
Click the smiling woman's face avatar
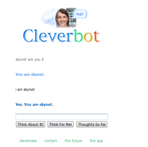click(62, 18)
